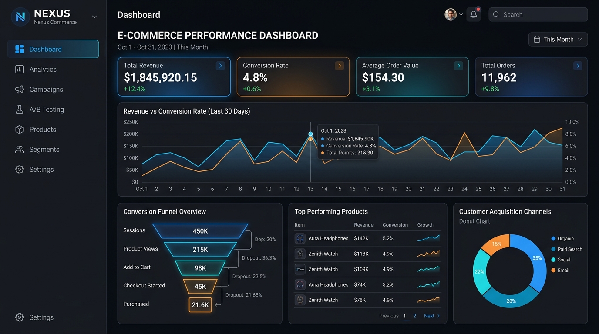Select the Products box icon
Image resolution: width=599 pixels, height=334 pixels.
(x=19, y=130)
